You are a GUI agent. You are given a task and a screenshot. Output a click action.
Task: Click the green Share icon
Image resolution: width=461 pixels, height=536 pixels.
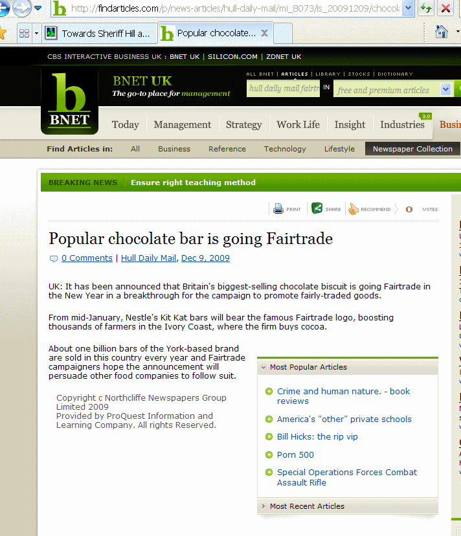coord(317,208)
